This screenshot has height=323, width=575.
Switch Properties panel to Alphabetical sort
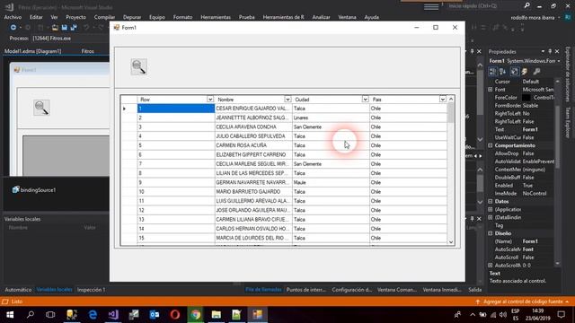(x=502, y=72)
